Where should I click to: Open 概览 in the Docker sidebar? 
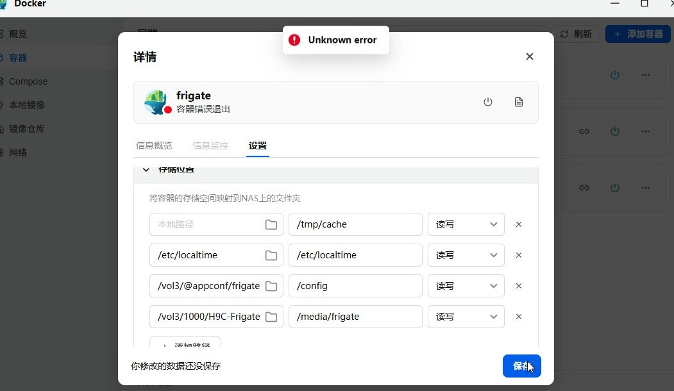(x=17, y=34)
